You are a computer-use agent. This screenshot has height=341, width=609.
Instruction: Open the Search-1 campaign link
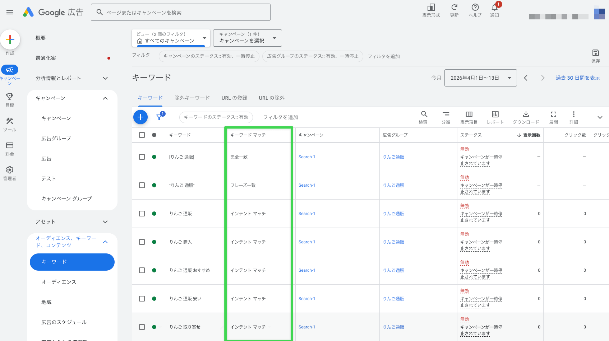(x=307, y=157)
